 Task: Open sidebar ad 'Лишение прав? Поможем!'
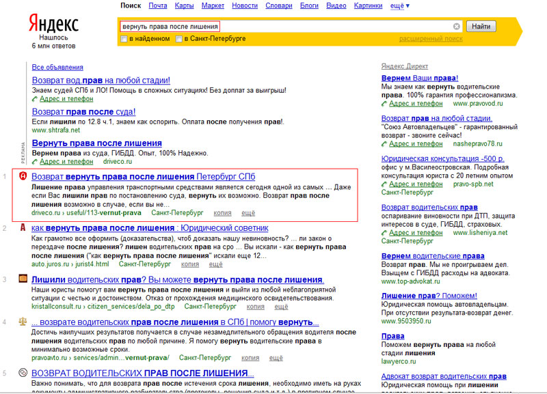click(429, 296)
